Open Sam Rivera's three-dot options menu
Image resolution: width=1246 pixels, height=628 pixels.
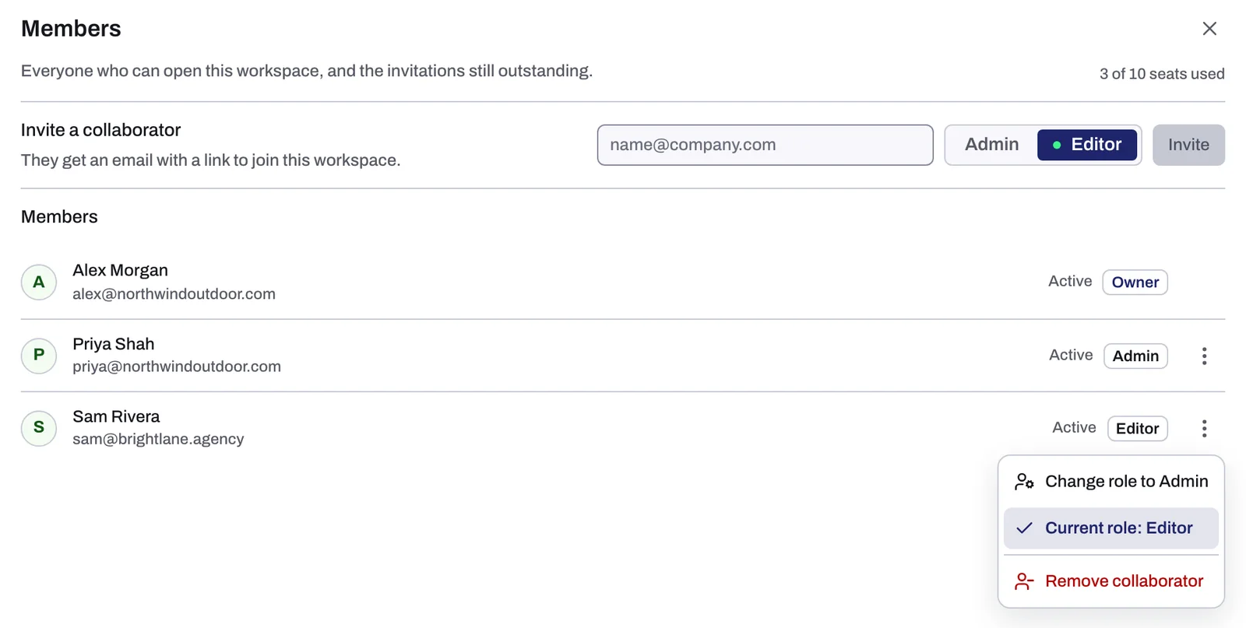coord(1204,428)
